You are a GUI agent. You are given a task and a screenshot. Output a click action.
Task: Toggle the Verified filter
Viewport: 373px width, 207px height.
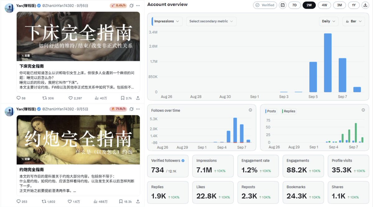coord(265,5)
